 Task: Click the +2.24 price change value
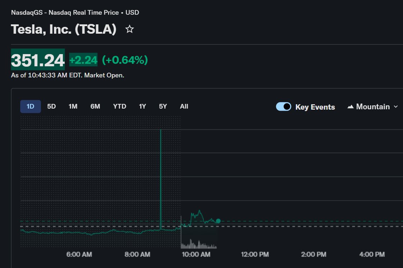[83, 60]
